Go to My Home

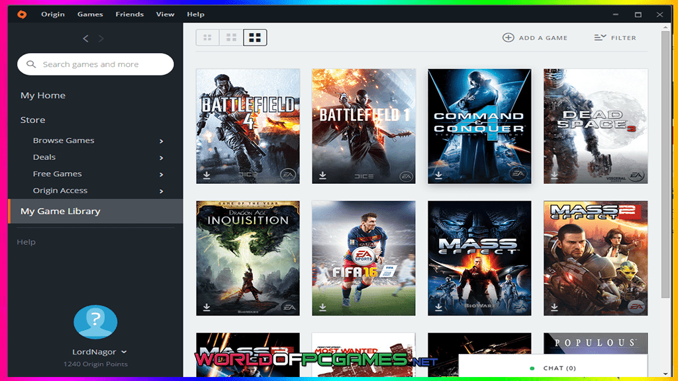pos(43,95)
